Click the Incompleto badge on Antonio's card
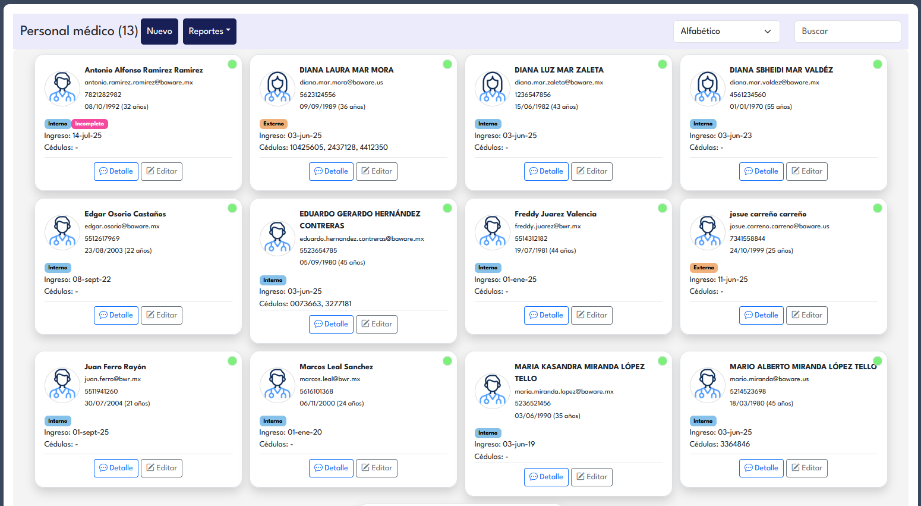 coord(90,124)
